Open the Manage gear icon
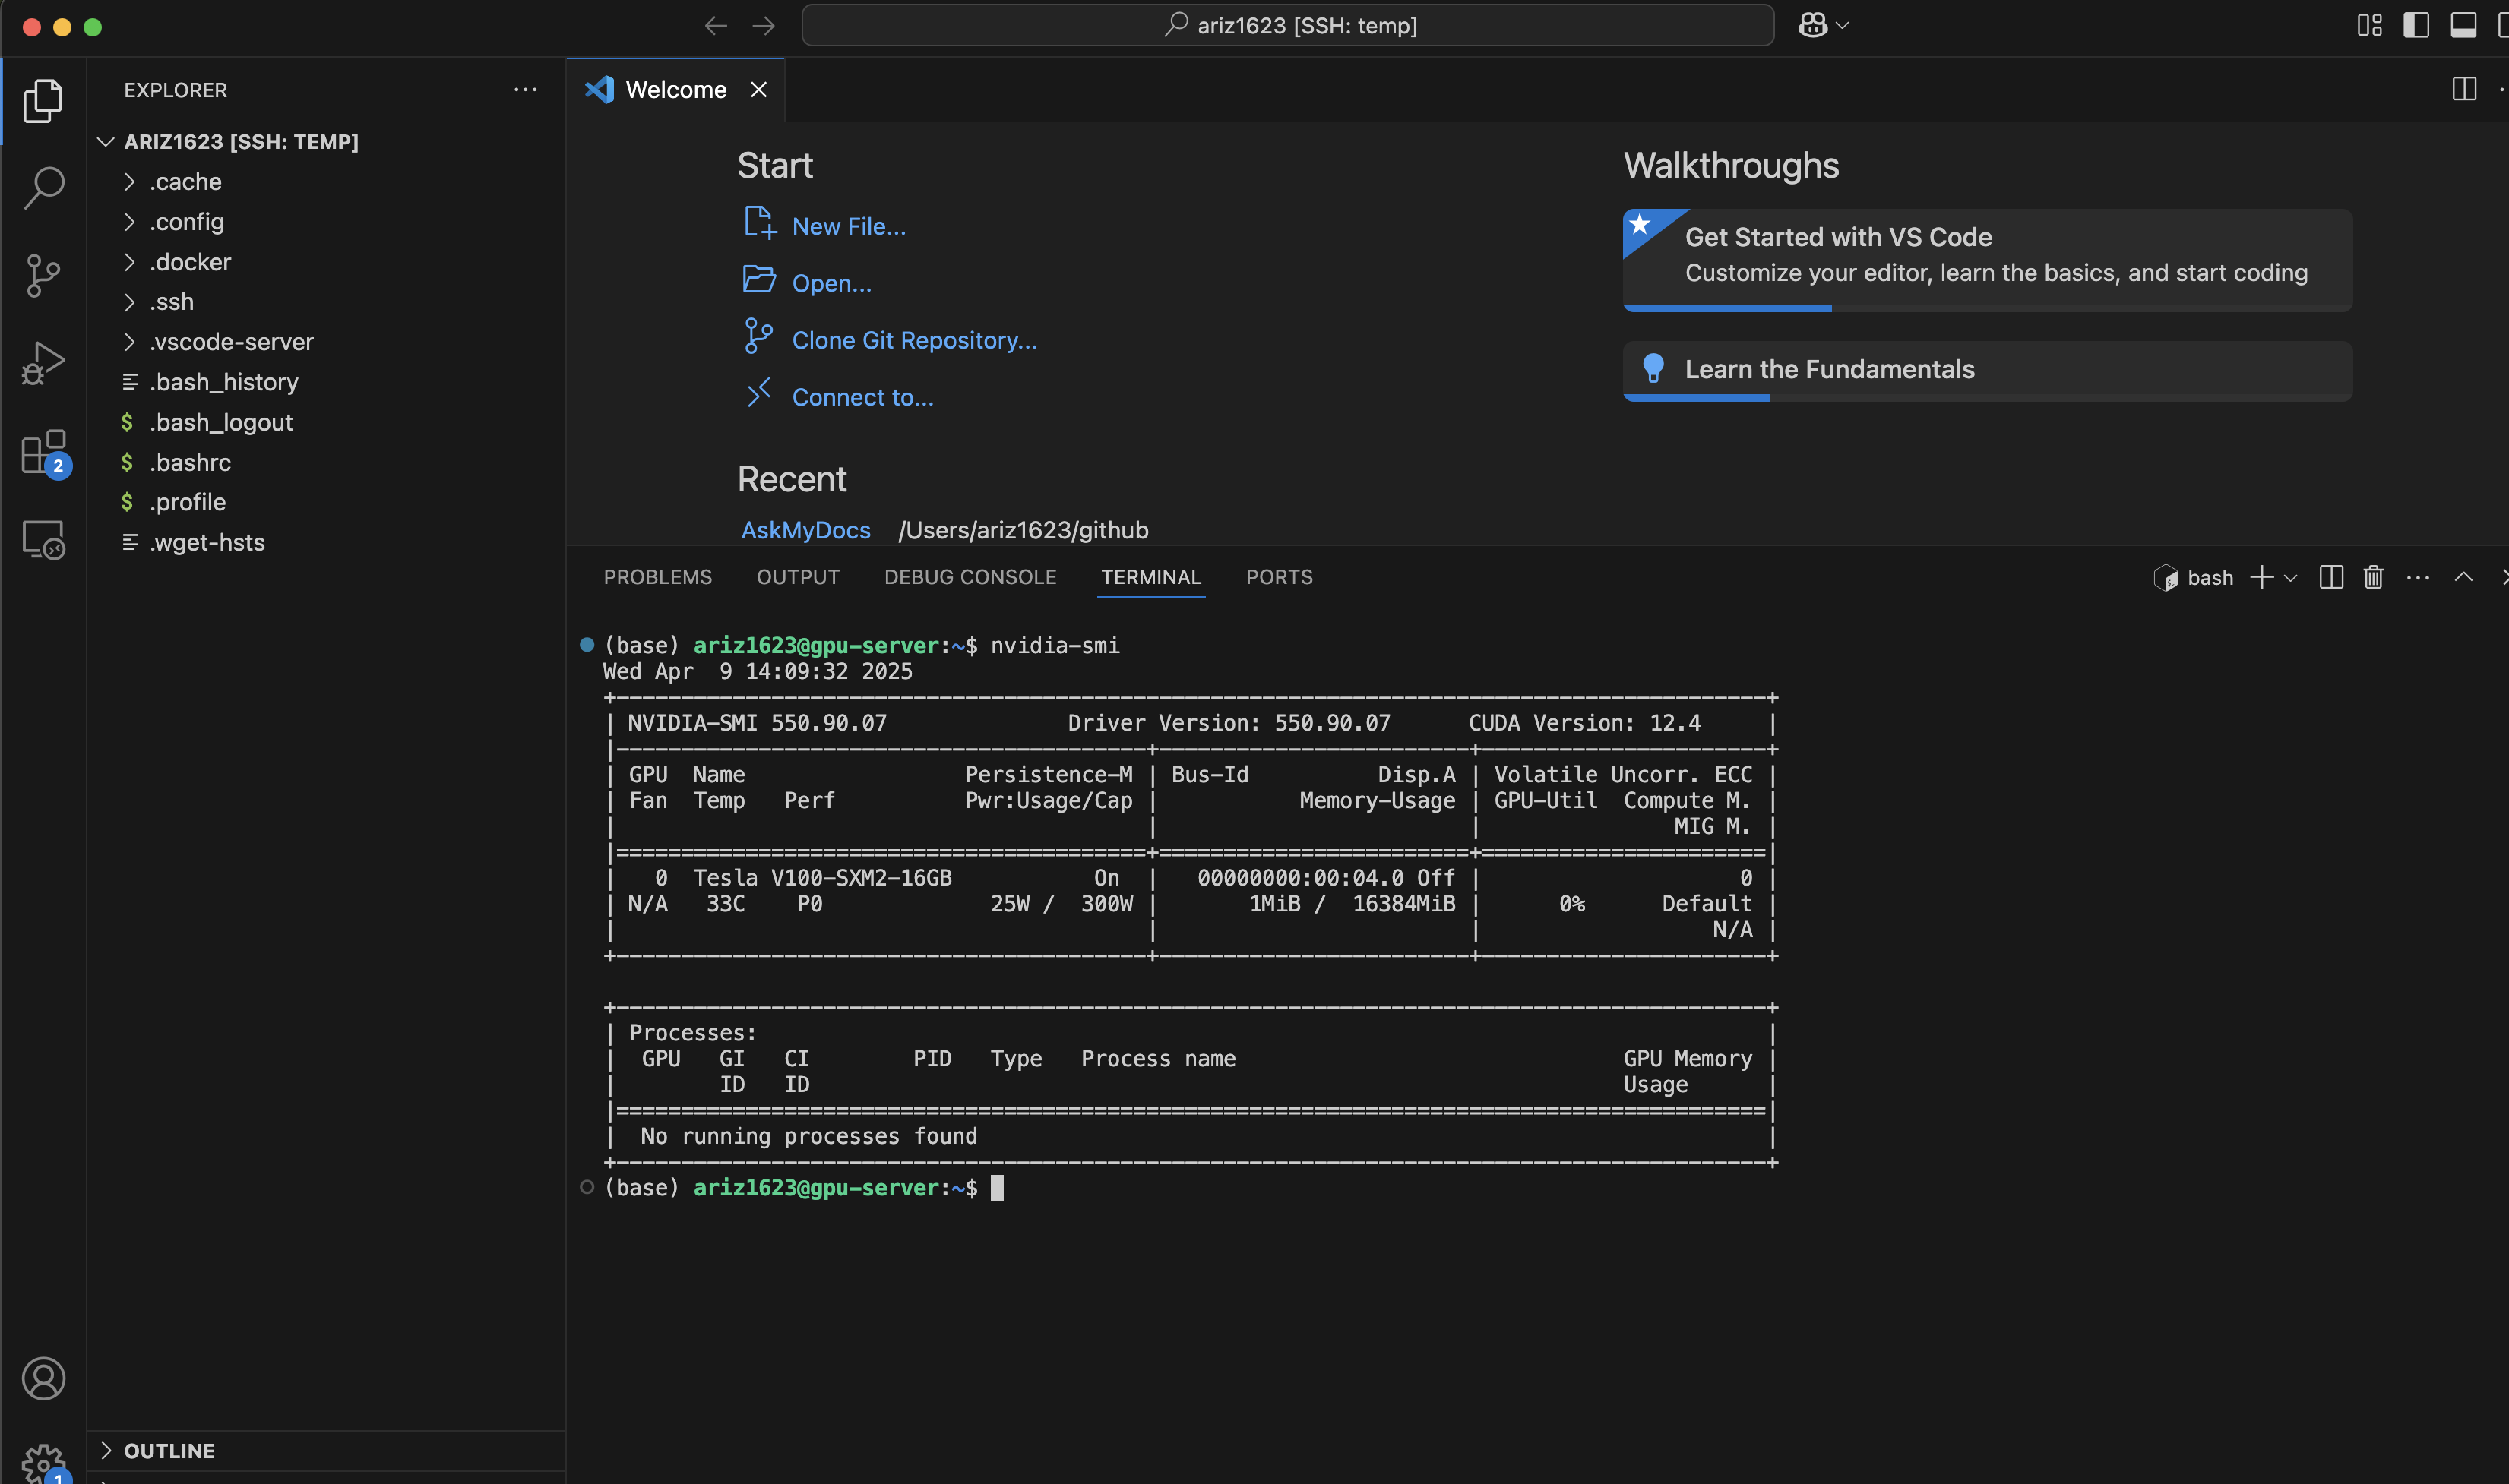Image resolution: width=2509 pixels, height=1484 pixels. pos(43,1463)
